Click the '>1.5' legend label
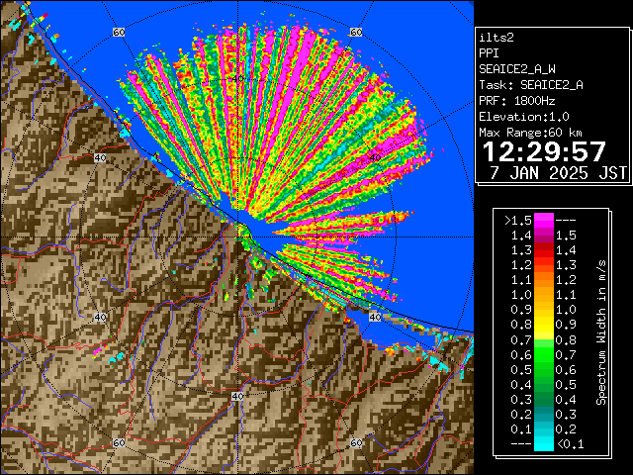The width and height of the screenshot is (633, 475). coord(518,221)
